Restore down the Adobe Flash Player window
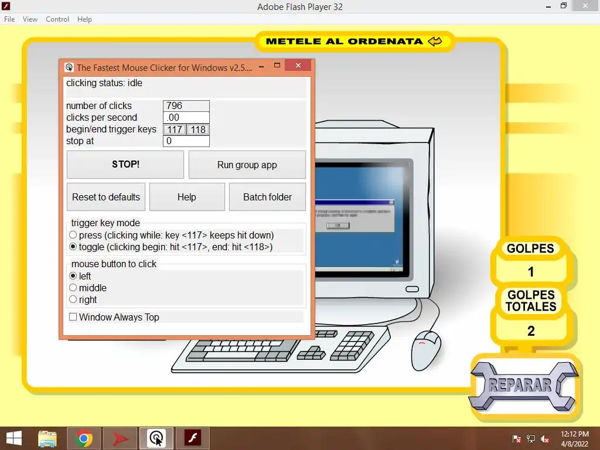This screenshot has width=600, height=450. (x=564, y=5)
